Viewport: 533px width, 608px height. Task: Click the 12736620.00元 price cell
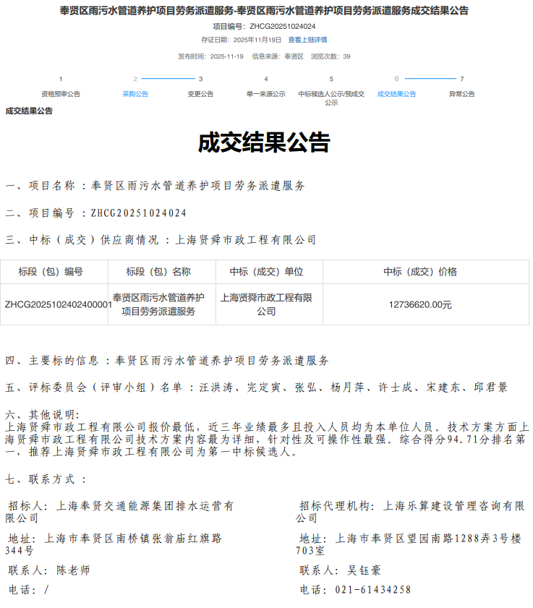coord(420,304)
